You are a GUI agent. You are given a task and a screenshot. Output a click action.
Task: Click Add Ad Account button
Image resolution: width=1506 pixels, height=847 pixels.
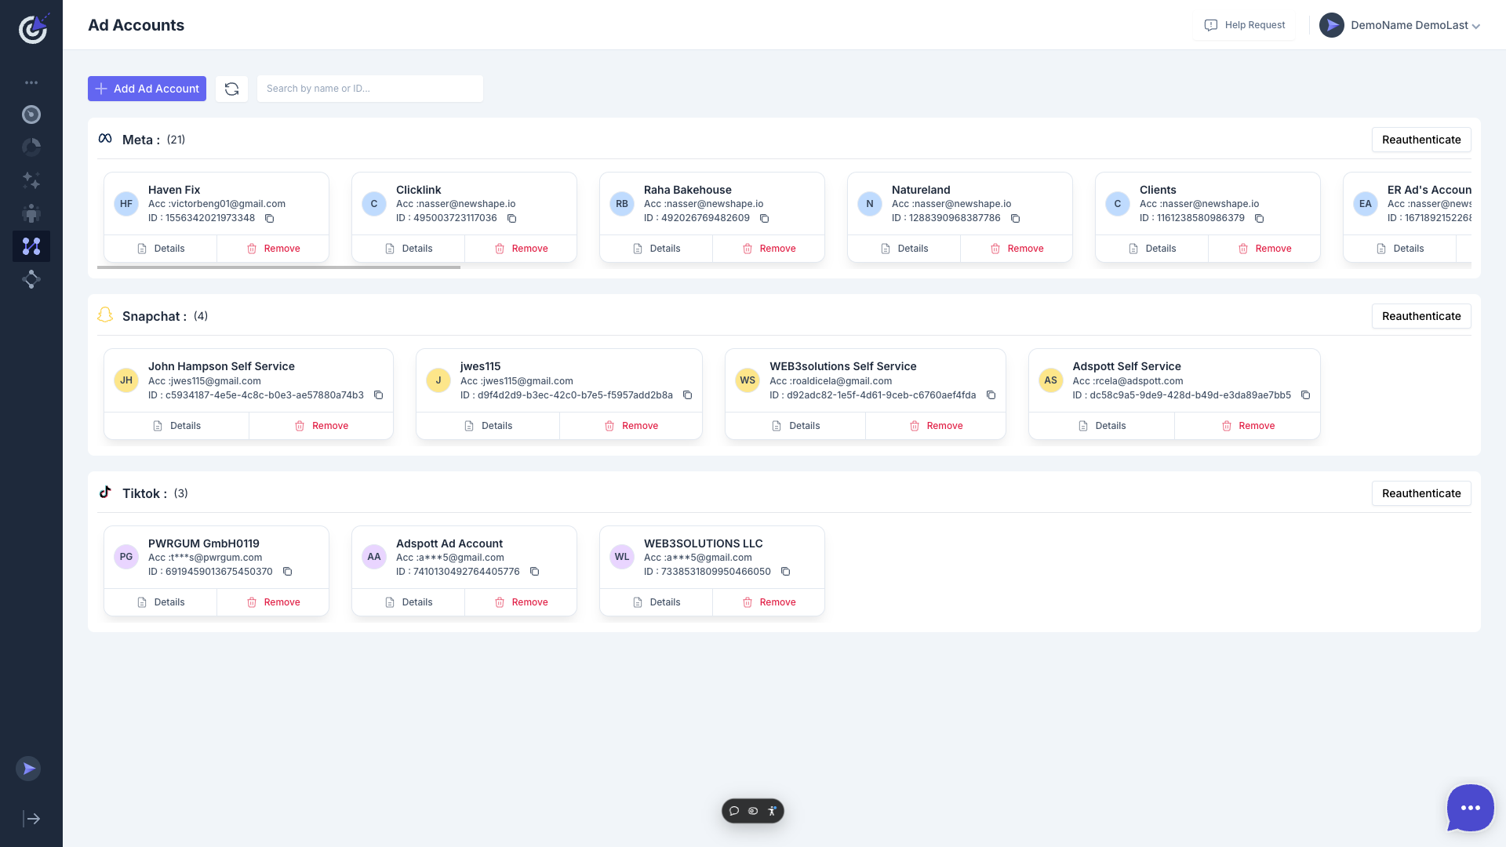[x=147, y=89]
